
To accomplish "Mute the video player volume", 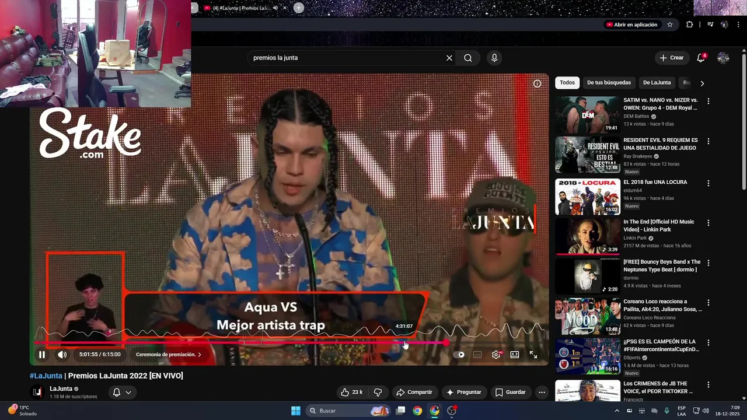I will coord(62,354).
